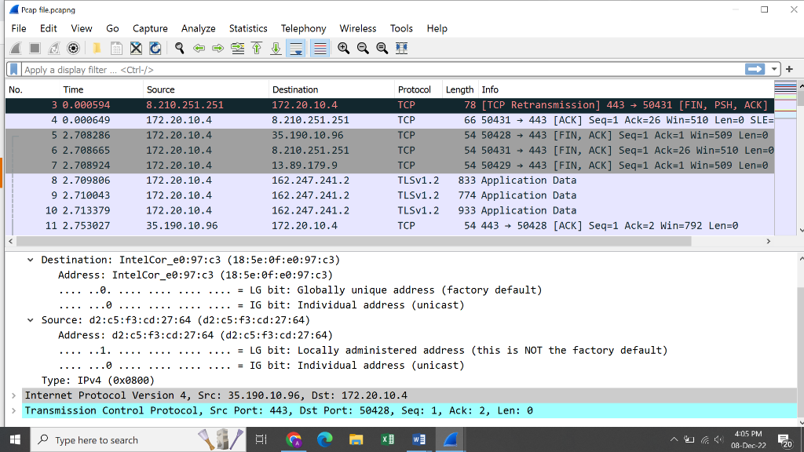
Task: Open Capture options gear icon
Action: coord(73,48)
